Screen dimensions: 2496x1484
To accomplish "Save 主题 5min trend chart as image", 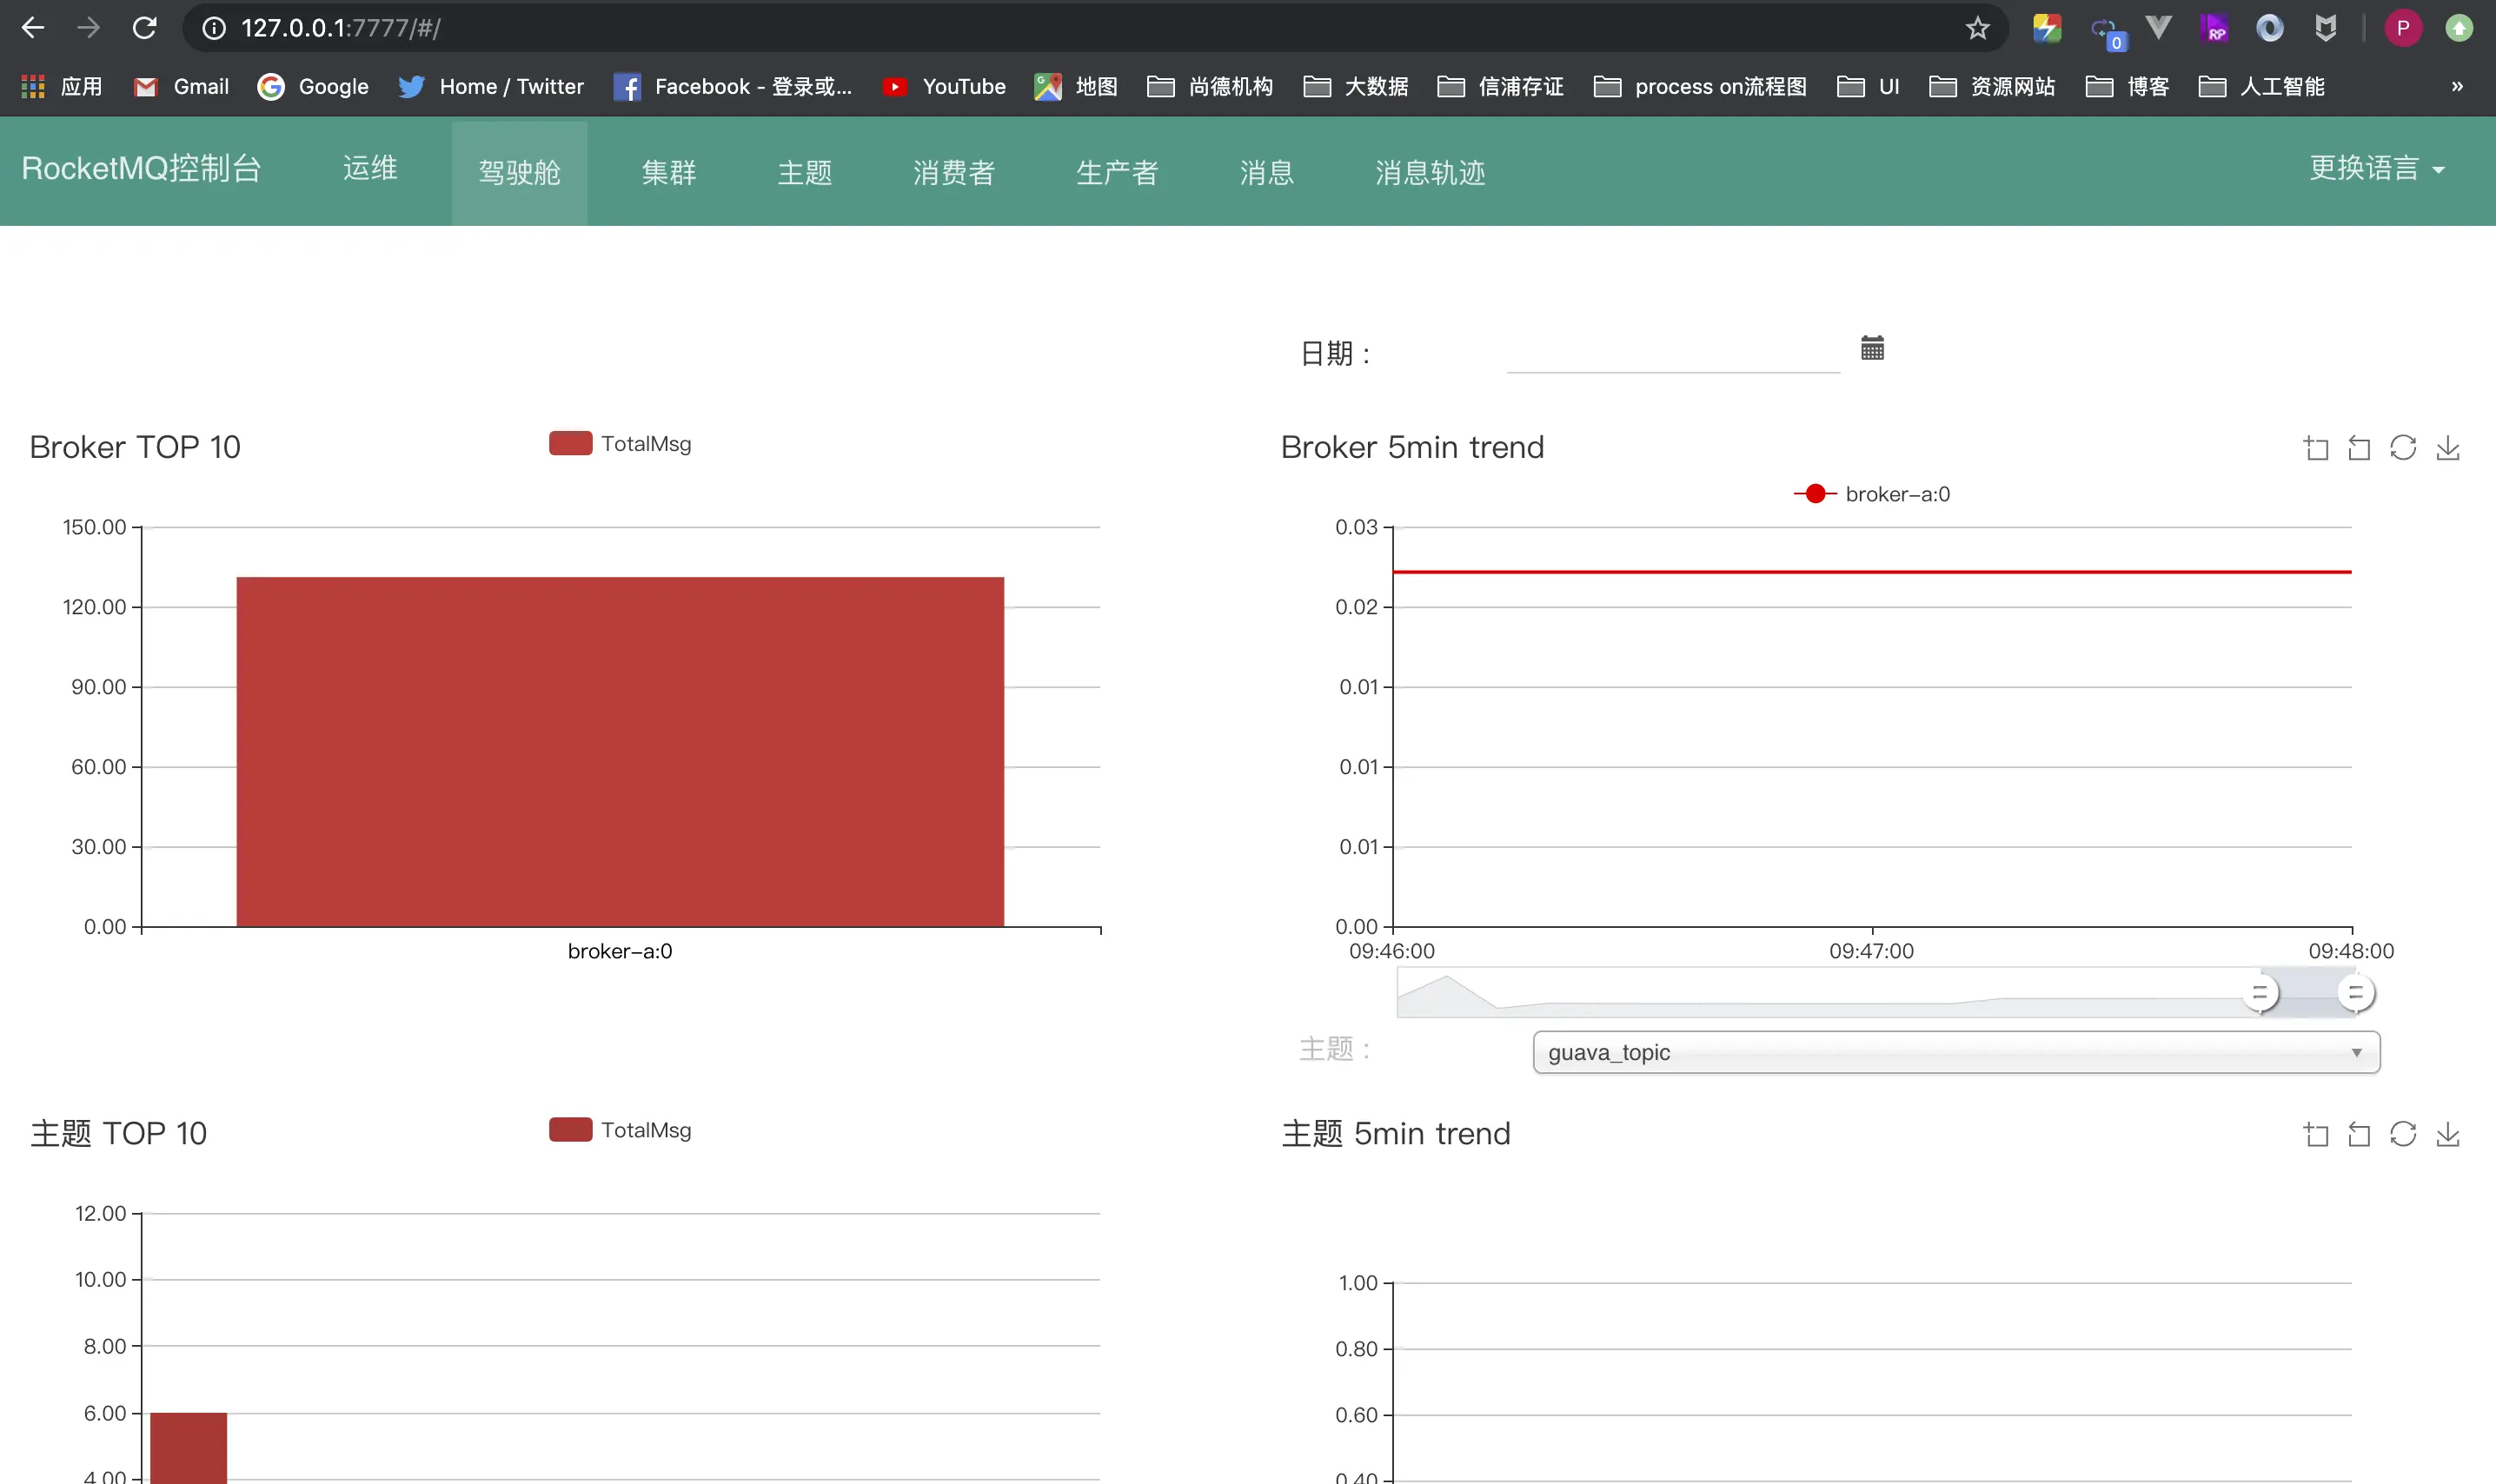I will tap(2448, 1134).
